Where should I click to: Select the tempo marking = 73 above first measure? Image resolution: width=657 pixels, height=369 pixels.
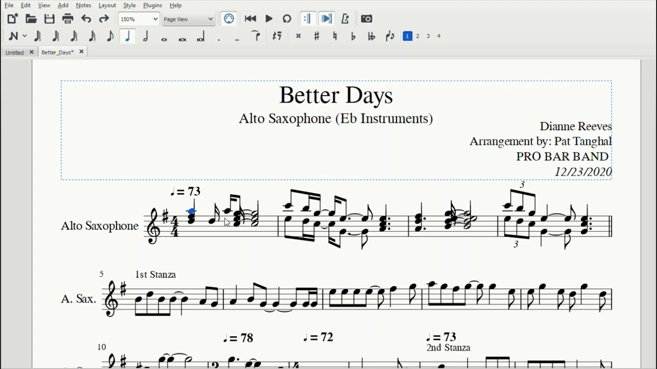coord(185,192)
